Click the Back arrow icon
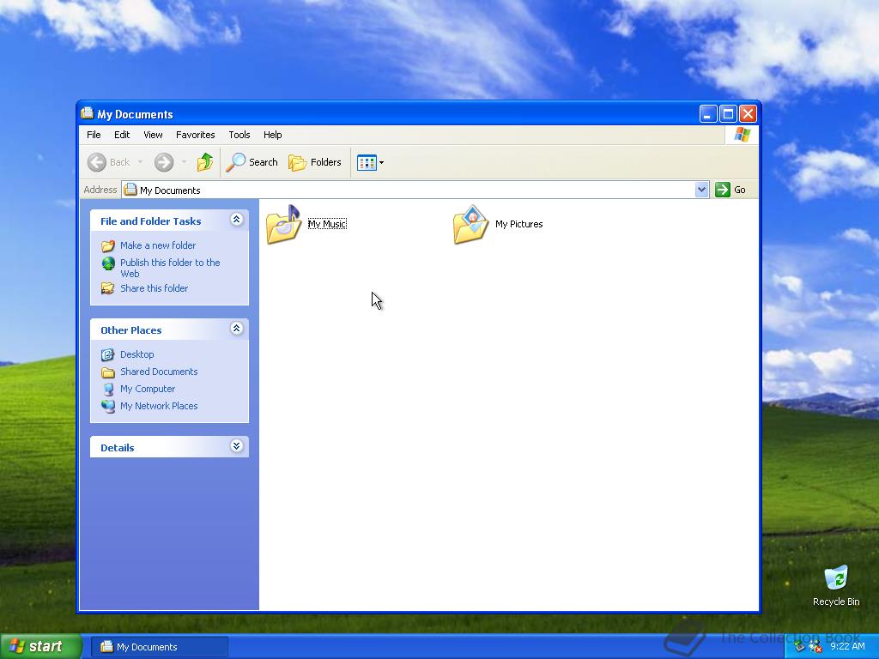This screenshot has height=659, width=879. (96, 162)
